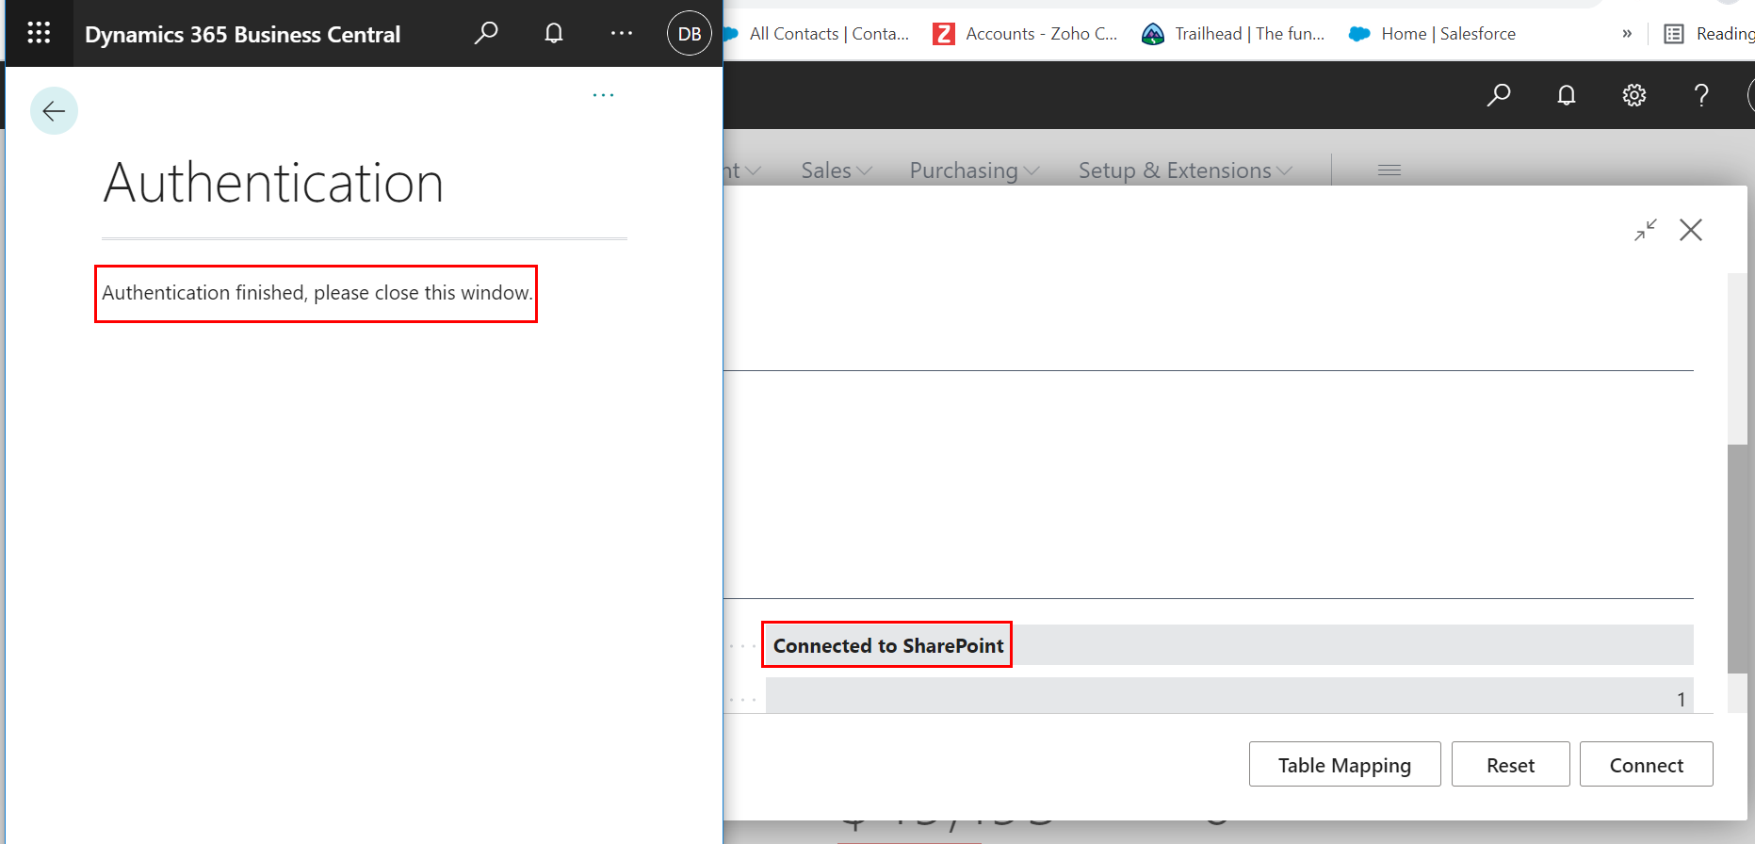
Task: Go back with the arrow button
Action: (x=54, y=111)
